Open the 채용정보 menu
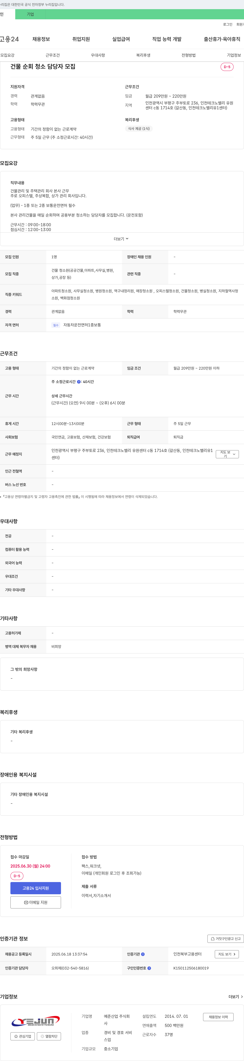 [x=41, y=39]
